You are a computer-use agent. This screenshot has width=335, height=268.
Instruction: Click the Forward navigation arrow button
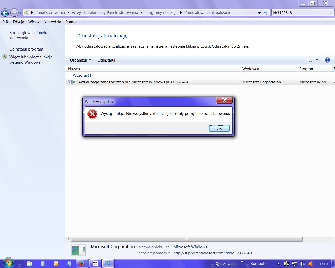point(14,13)
